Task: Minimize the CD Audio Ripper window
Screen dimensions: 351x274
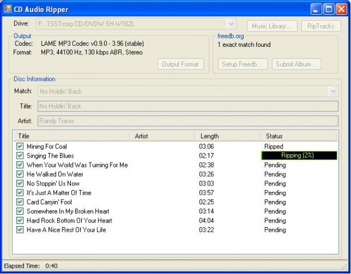Action: [x=316, y=9]
